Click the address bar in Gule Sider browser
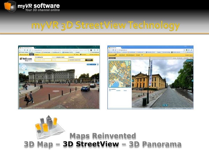The image size is (209, 157). (x=150, y=50)
